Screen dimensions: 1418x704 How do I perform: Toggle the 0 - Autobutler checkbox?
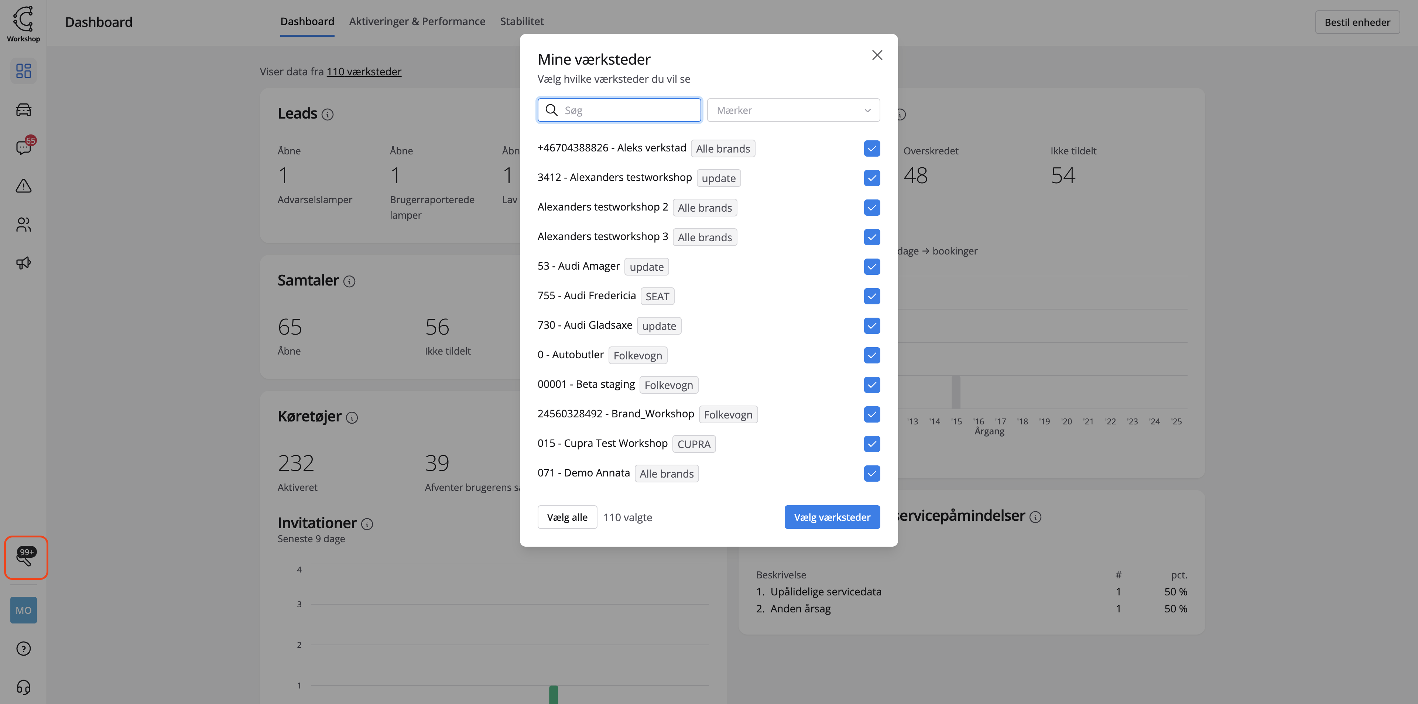[x=871, y=356]
